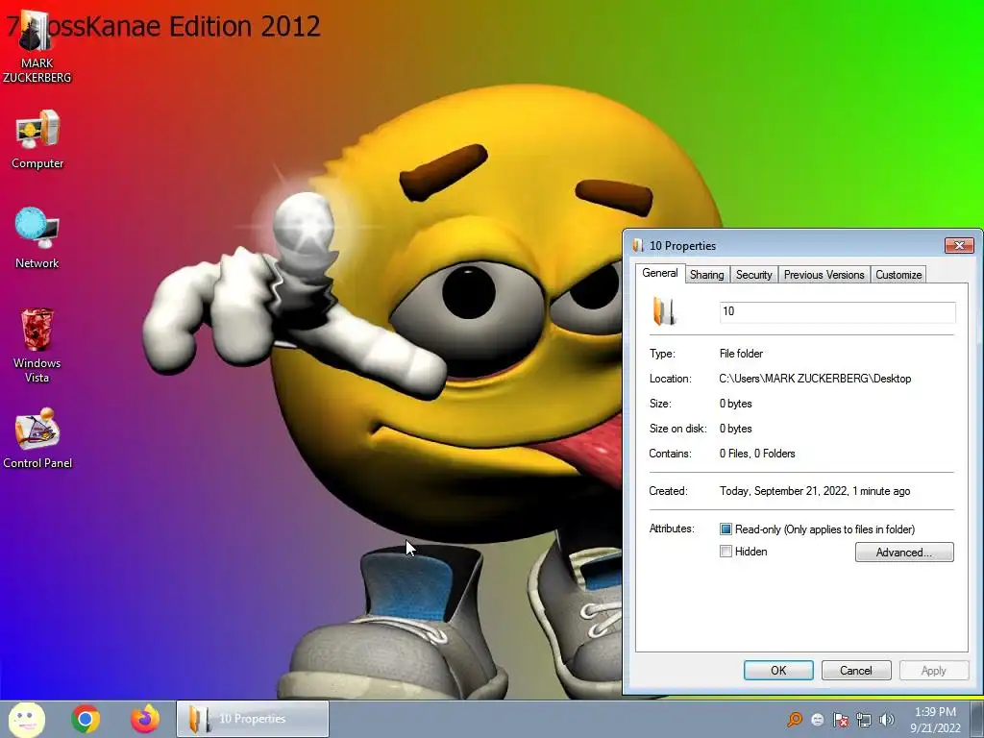Click the Show Desktop strip at taskbar end
The height and width of the screenshot is (738, 984).
pos(977,719)
